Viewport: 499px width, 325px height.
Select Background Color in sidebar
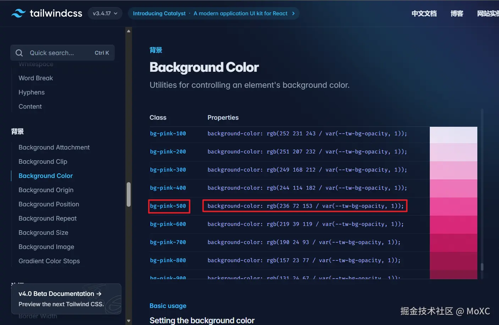click(x=45, y=176)
